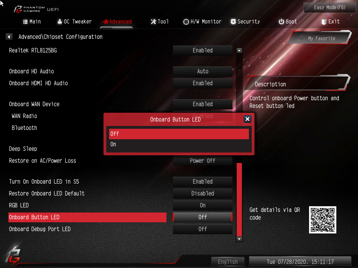This screenshot has width=358, height=268.
Task: Toggle the RGB LED On value
Action: pos(203,205)
